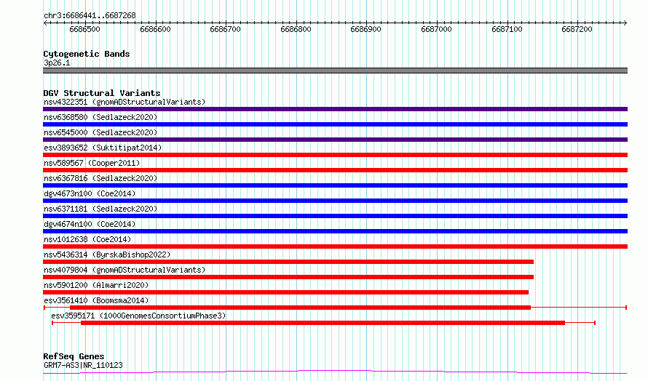648x381 pixels.
Task: Select the red nsv589567 variant bar
Action: coord(335,170)
